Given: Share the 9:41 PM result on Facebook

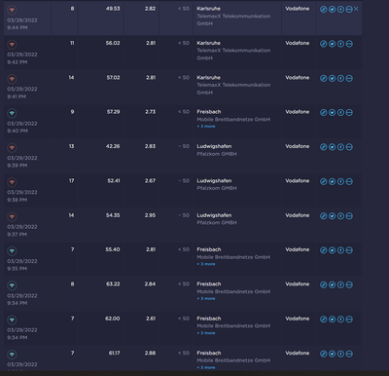Looking at the screenshot, I should point(340,78).
